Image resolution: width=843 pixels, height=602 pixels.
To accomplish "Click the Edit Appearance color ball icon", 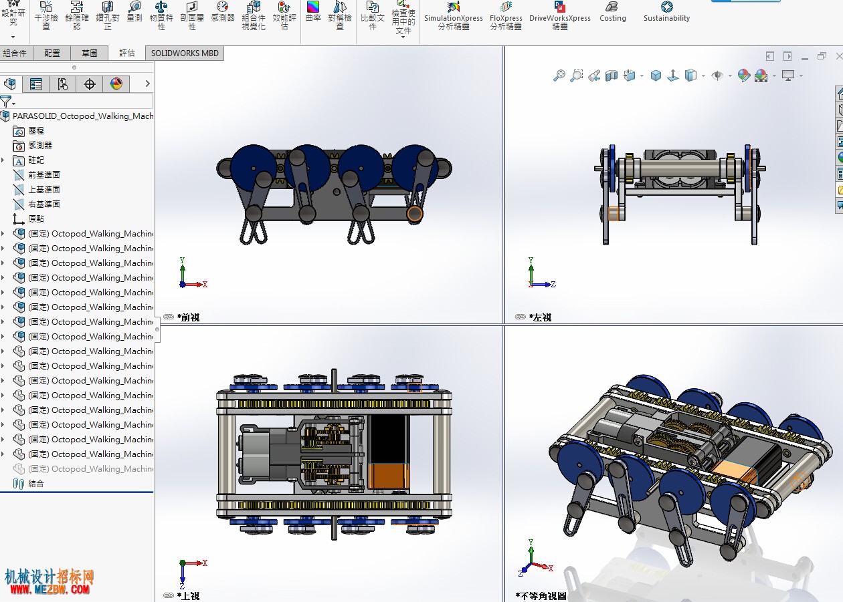I will (x=743, y=76).
